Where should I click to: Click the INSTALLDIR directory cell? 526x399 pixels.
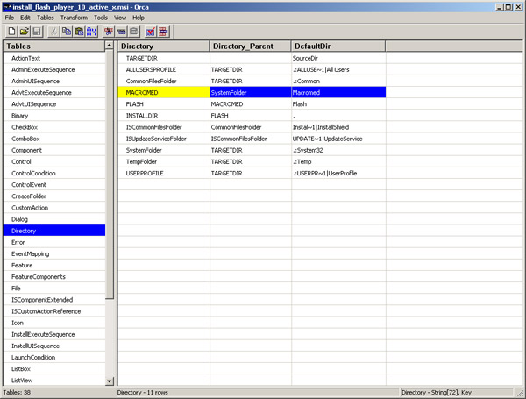pyautogui.click(x=164, y=116)
